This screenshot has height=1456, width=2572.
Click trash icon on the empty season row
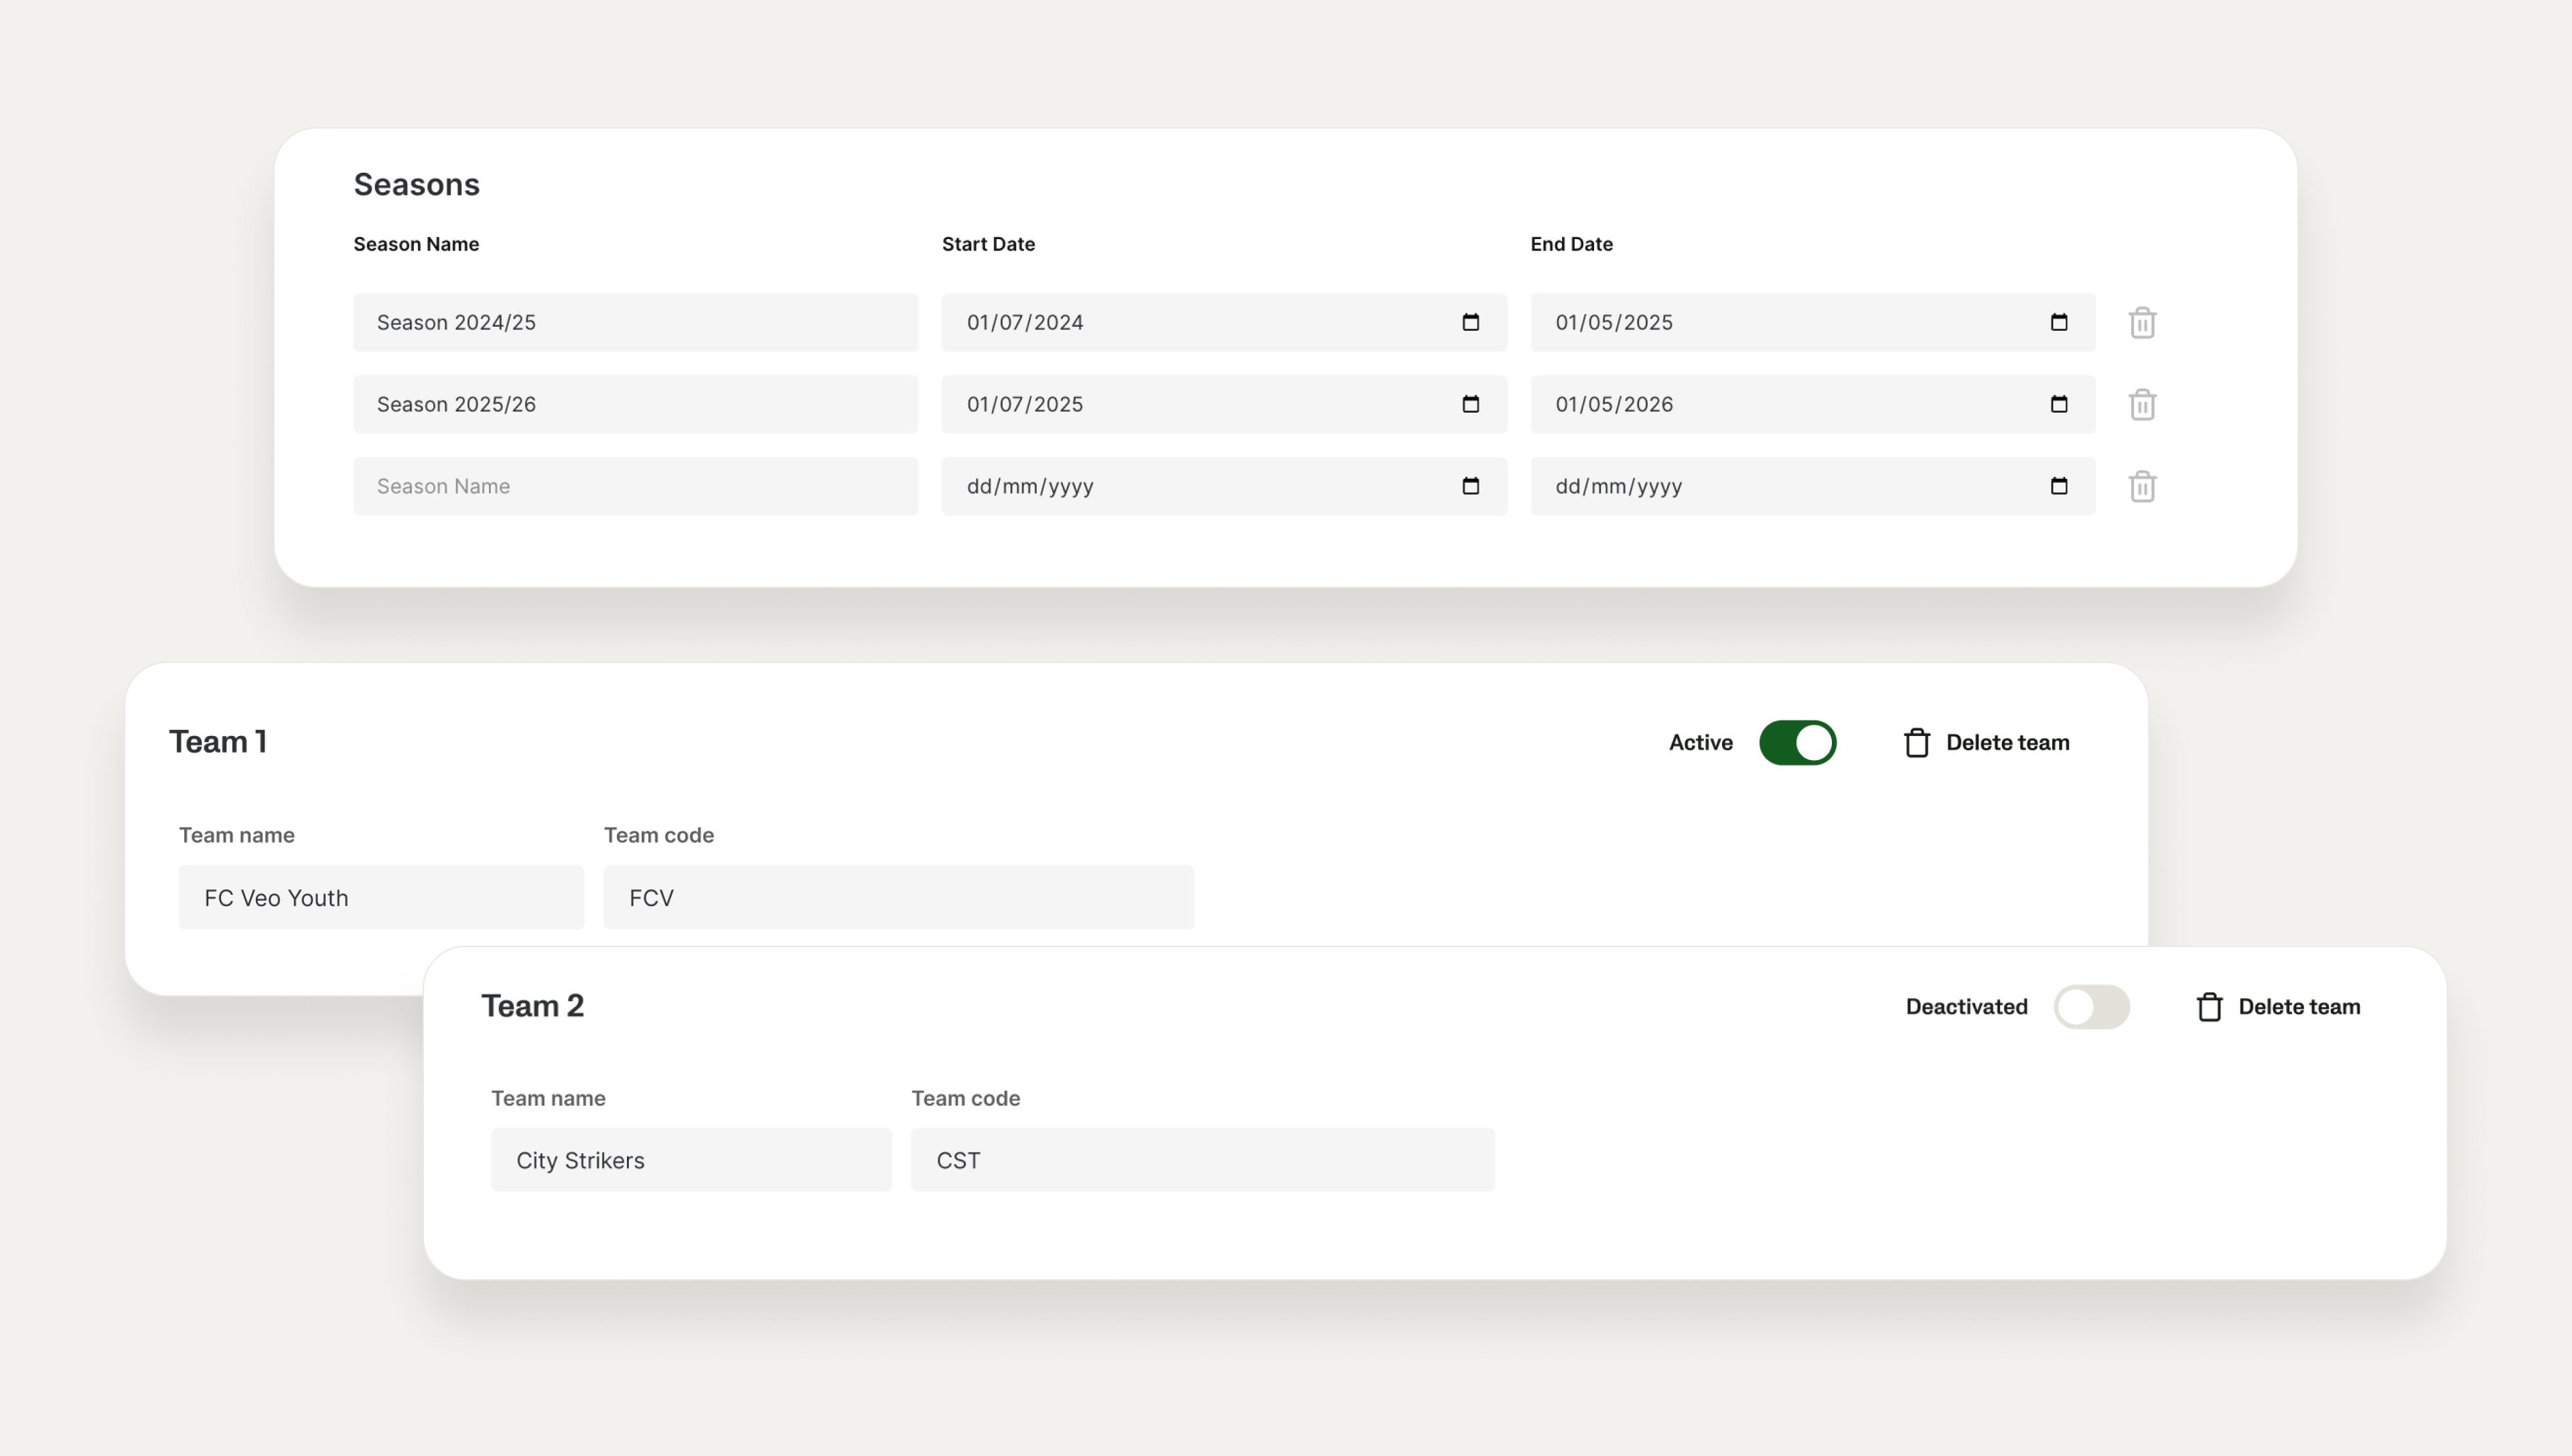pos(2142,487)
